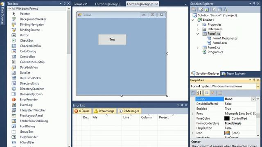Choose FileSystemWatcher in the Toolbox
This screenshot has width=262, height=147.
33,110
